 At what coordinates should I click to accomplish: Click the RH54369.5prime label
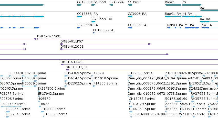[x=78, y=73]
